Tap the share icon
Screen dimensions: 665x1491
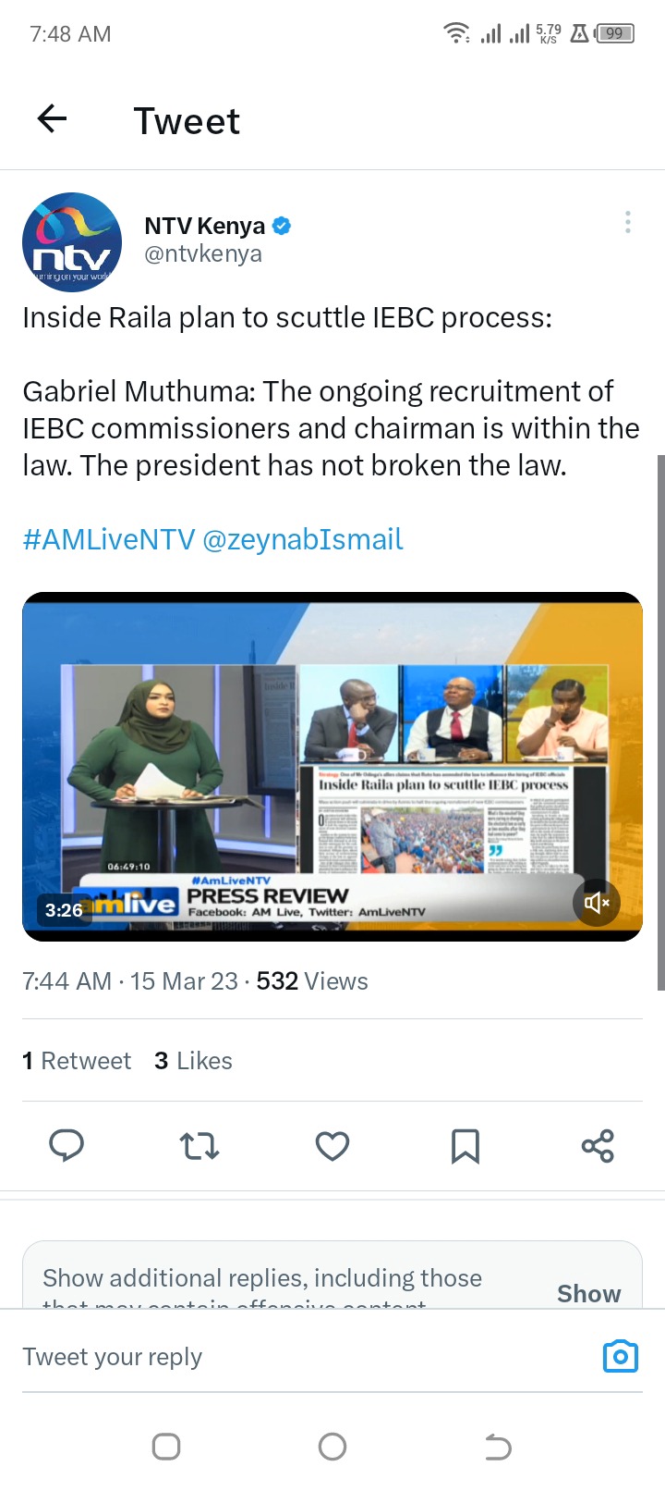pyautogui.click(x=598, y=1146)
